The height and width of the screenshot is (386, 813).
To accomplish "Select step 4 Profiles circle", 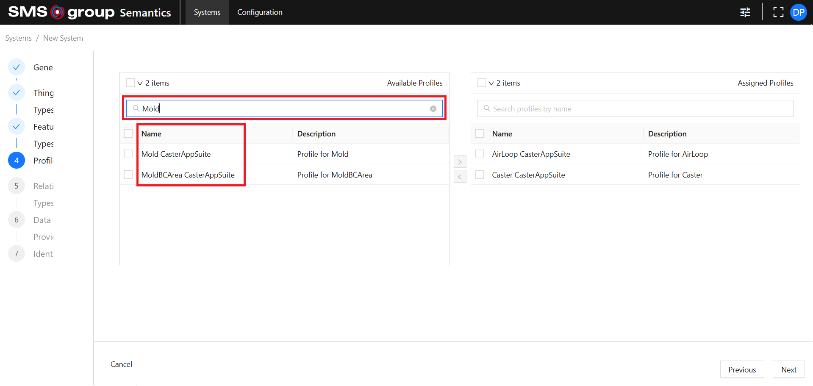I will point(17,160).
